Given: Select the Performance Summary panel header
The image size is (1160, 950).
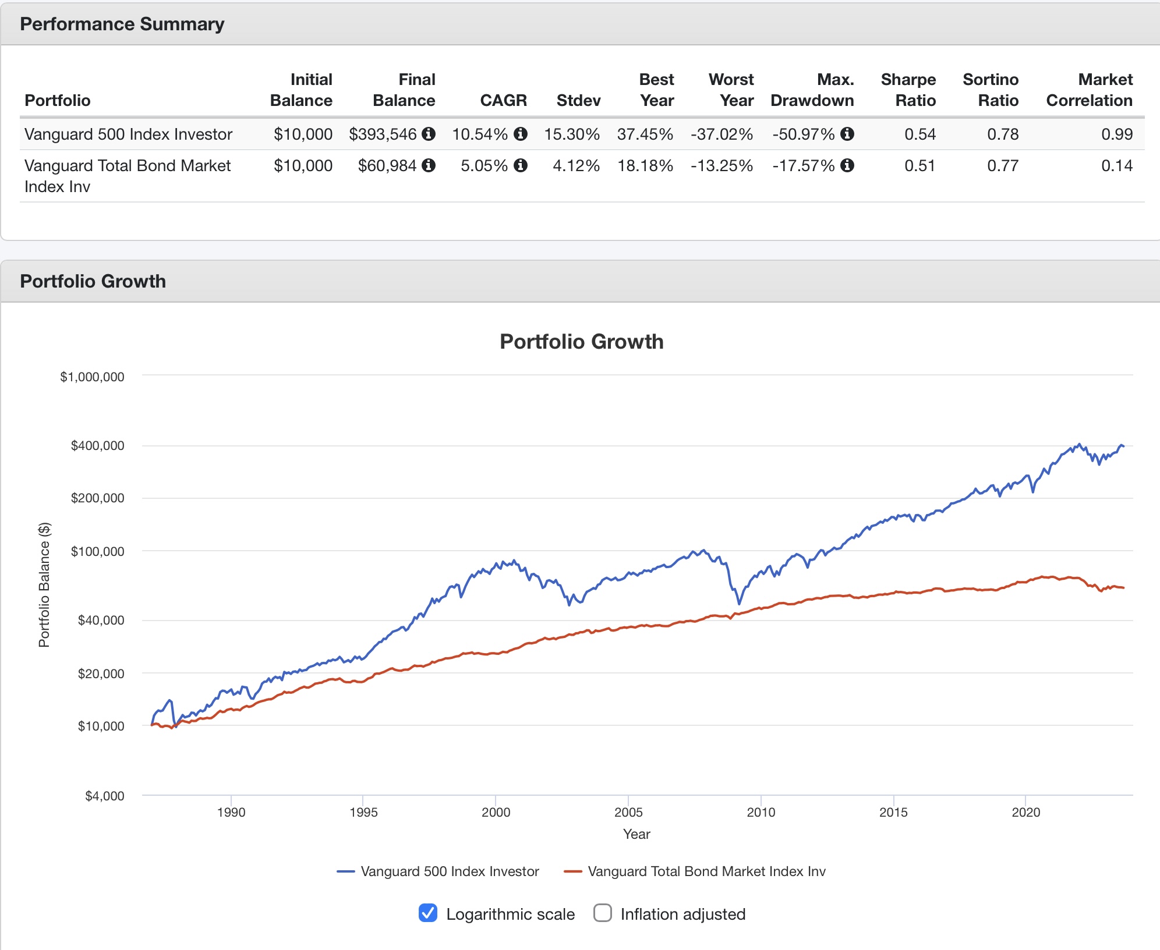Looking at the screenshot, I should 580,24.
